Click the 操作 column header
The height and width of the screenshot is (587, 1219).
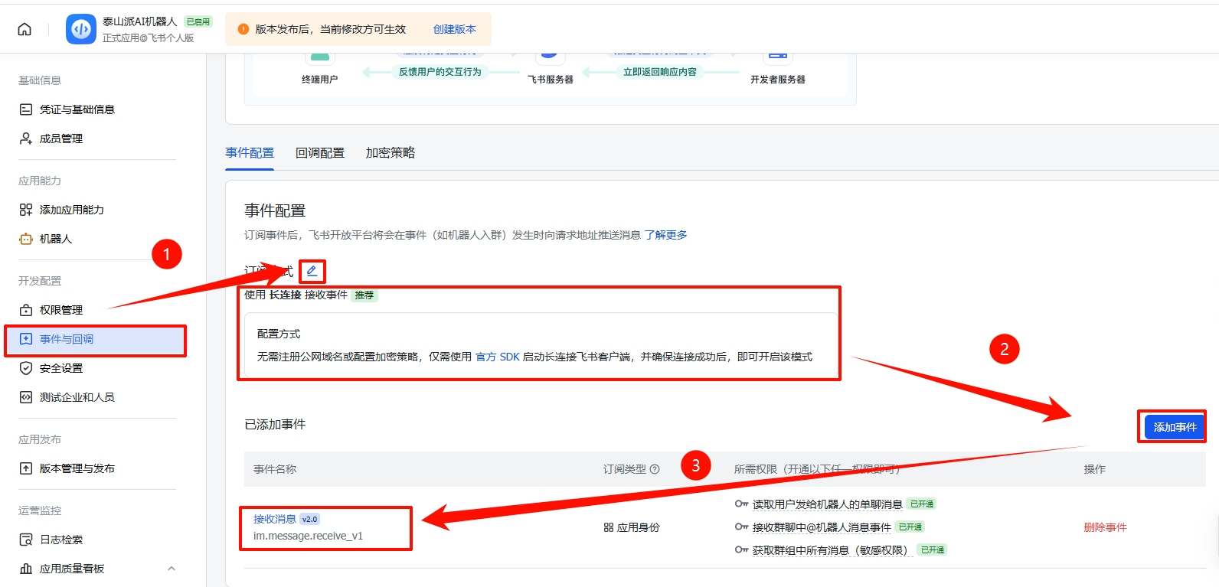point(1094,469)
